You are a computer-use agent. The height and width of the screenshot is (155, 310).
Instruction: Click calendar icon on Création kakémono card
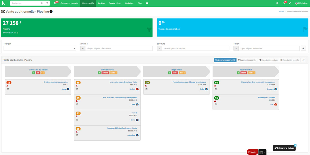pos(8,89)
